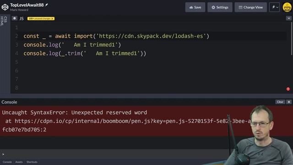Click line number 3 in gutter
Viewport: 293px width, 165px height.
(16, 45)
